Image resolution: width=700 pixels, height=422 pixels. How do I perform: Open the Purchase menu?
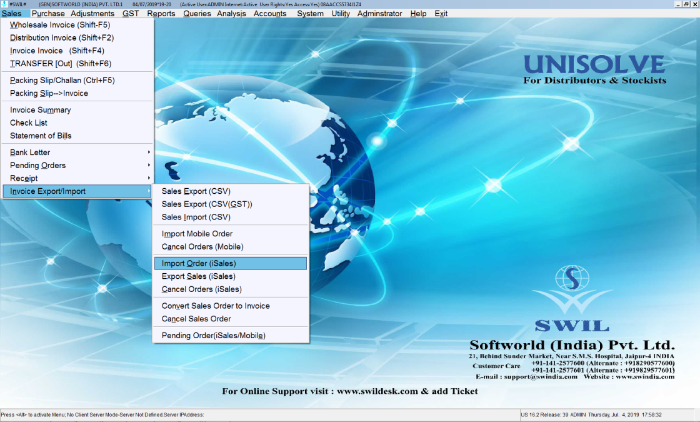47,13
